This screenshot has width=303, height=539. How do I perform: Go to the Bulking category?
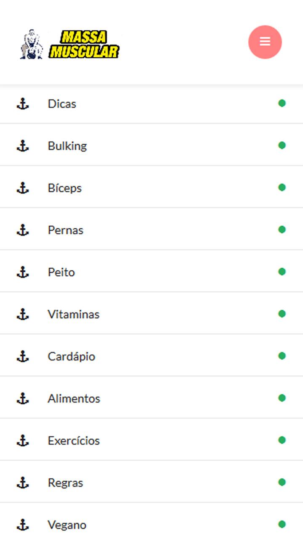pos(67,146)
